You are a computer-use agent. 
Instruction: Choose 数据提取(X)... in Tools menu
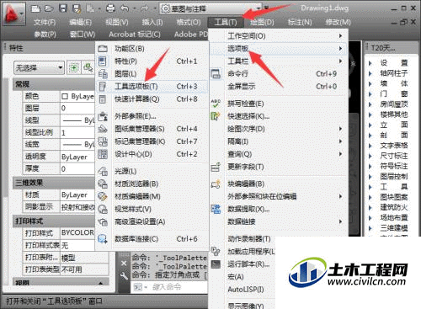(279, 209)
